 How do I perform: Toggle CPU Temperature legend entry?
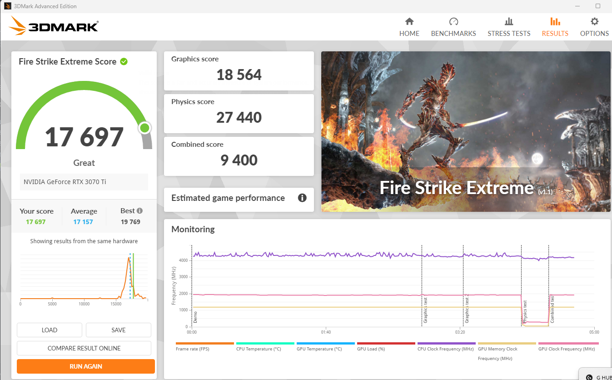(x=265, y=347)
